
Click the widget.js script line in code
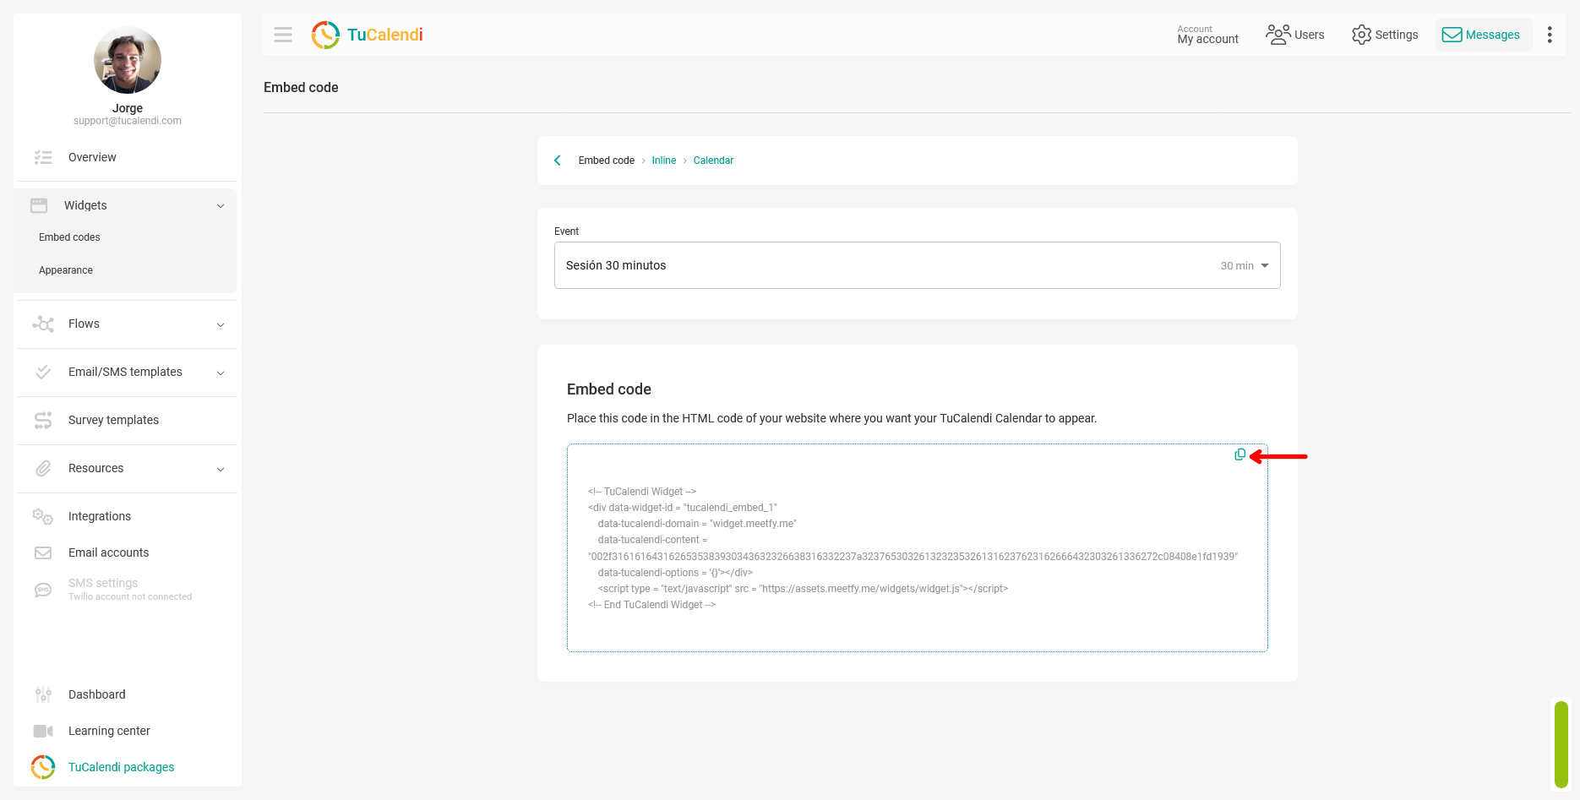[x=803, y=589]
